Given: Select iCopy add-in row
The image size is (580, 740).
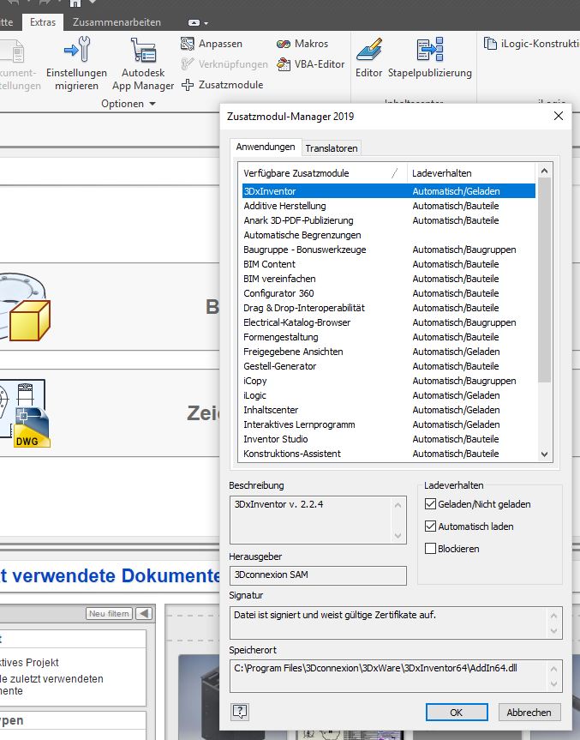Looking at the screenshot, I should [389, 381].
